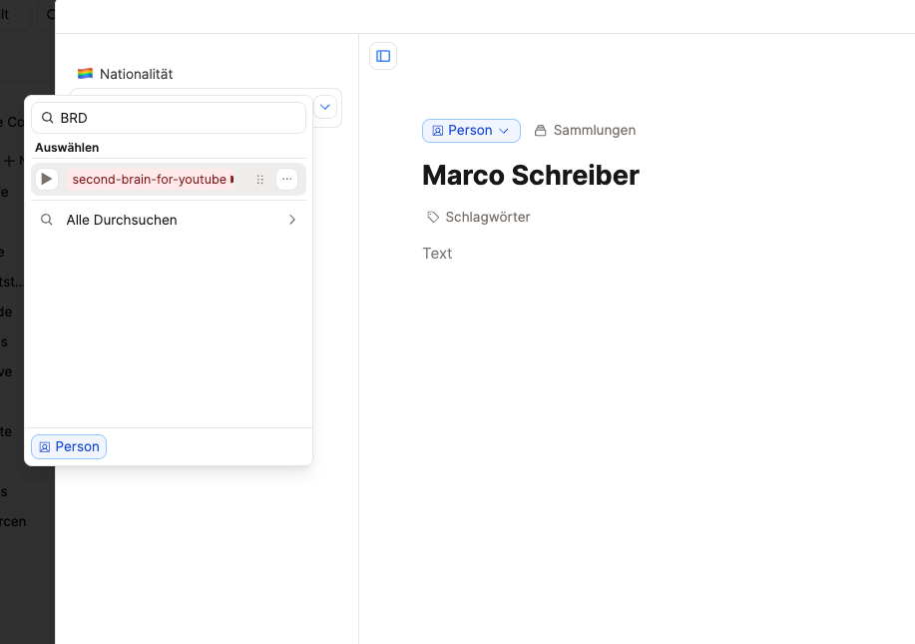Click the Marco Schreiber title
Screen dimensions: 915x644
530,175
